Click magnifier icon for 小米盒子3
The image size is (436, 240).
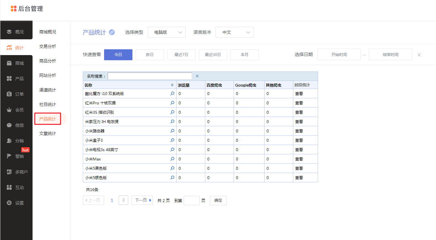(x=172, y=140)
